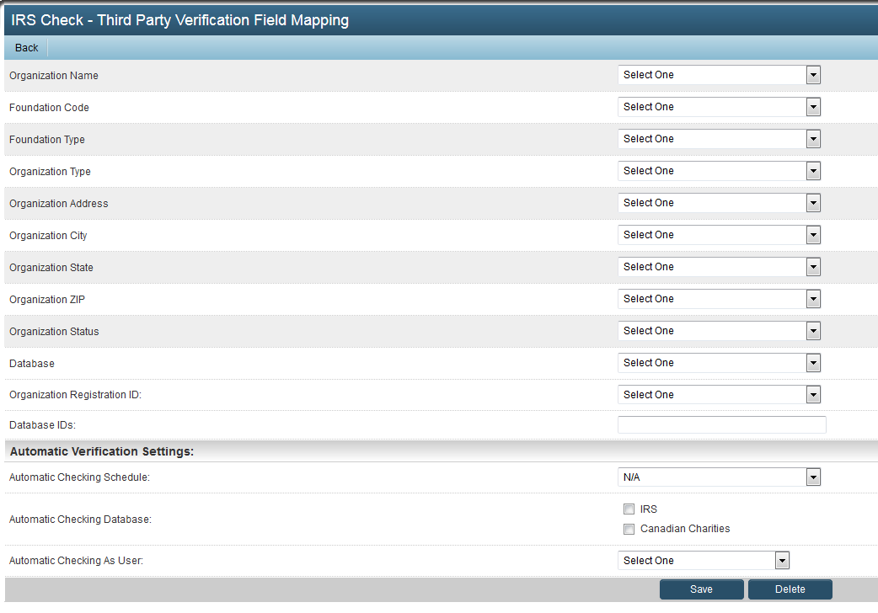Open the Foundation Type select list
878x613 pixels.
click(719, 139)
